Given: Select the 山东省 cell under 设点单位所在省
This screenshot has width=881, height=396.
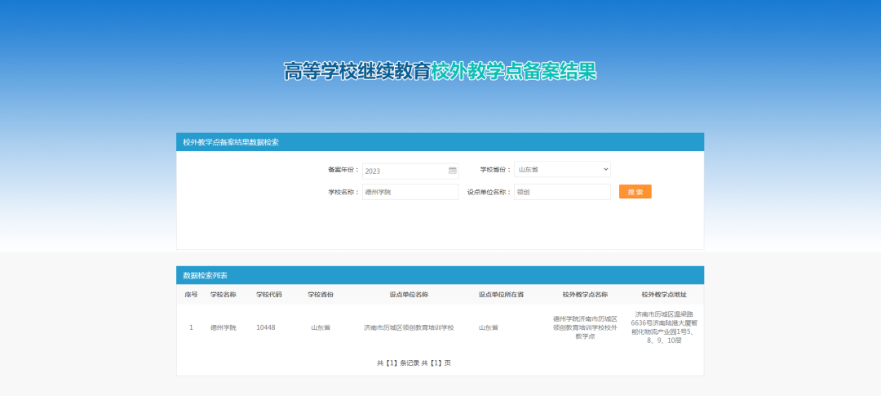Looking at the screenshot, I should pos(489,327).
